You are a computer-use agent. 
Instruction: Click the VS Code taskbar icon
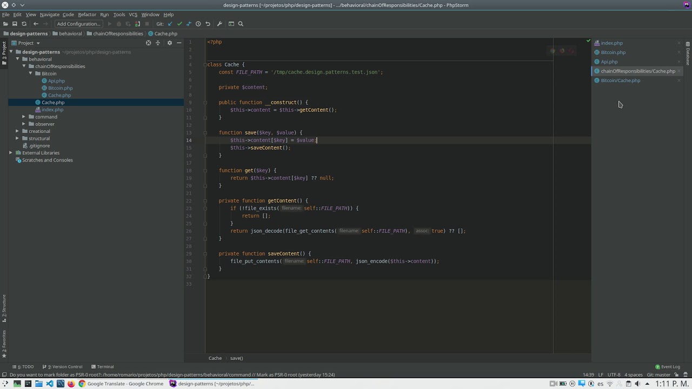pyautogui.click(x=49, y=384)
